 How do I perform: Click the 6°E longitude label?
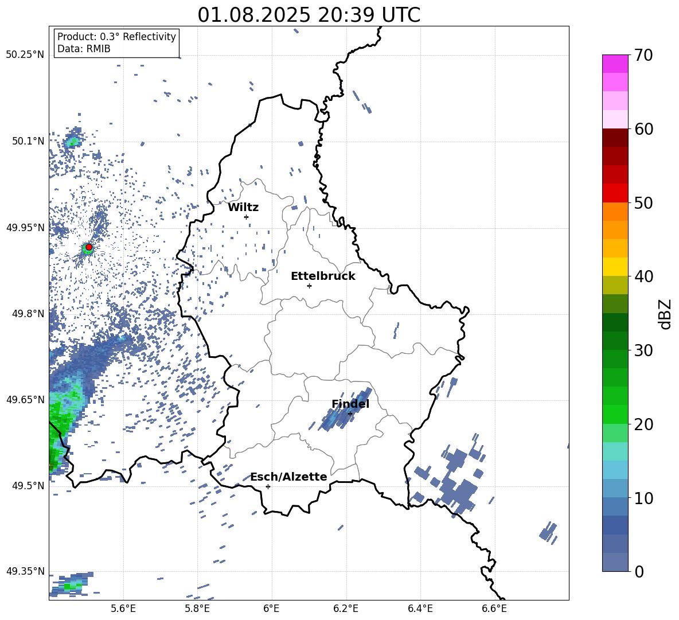point(271,609)
